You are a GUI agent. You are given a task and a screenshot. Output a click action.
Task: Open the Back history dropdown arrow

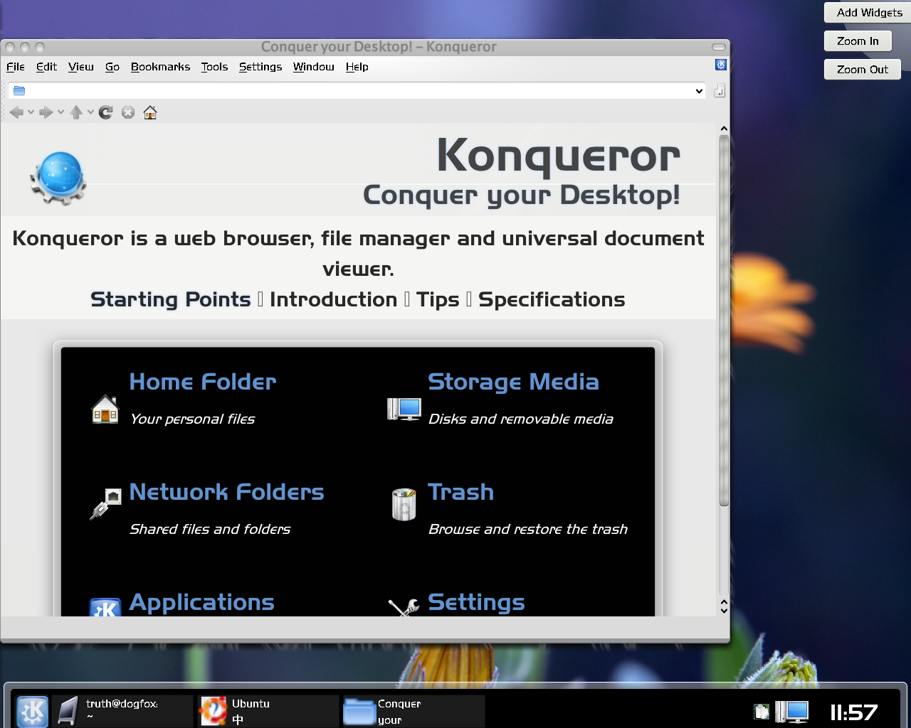pyautogui.click(x=31, y=112)
